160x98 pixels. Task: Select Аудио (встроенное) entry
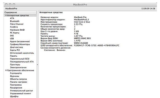[20, 41]
